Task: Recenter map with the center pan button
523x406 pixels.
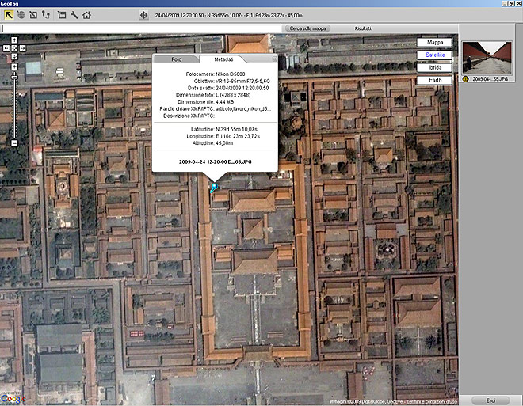Action: pos(14,48)
